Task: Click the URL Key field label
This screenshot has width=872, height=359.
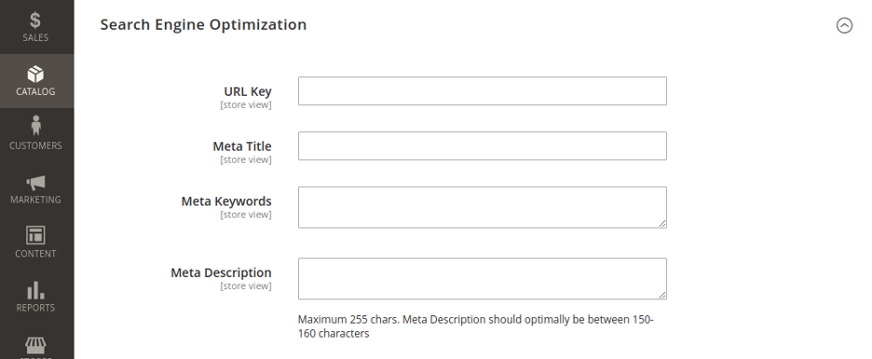Action: [248, 91]
